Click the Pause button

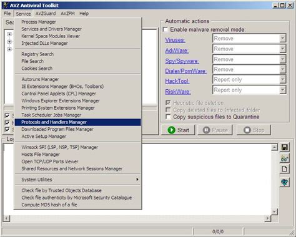tap(215, 130)
